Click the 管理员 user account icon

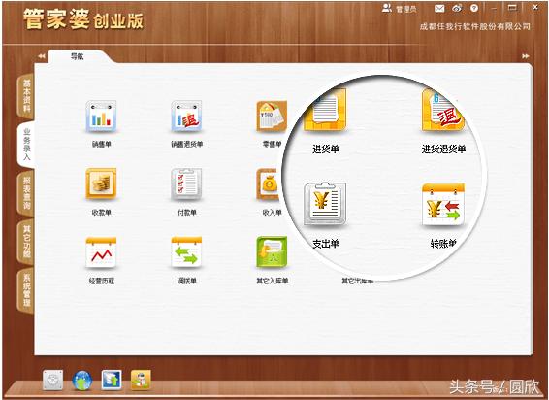tap(387, 8)
